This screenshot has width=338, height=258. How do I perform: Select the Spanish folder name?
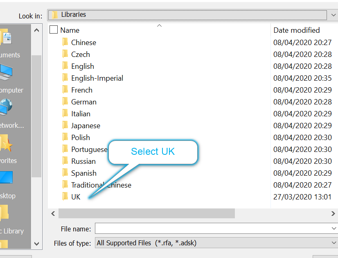click(84, 173)
